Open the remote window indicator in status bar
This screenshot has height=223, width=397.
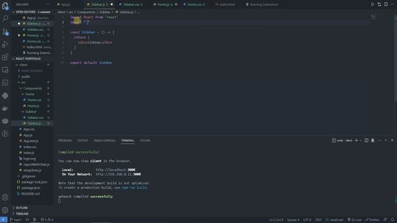(4, 220)
